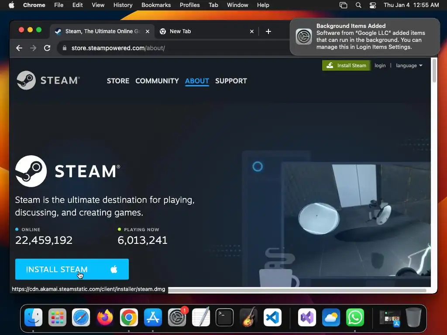The image size is (447, 335).
Task: Click the login link
Action: (380, 65)
